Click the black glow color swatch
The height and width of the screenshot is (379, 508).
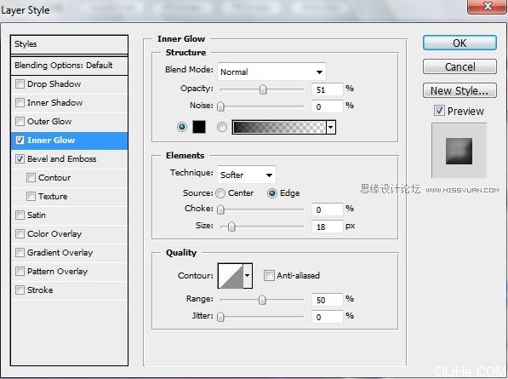tap(199, 127)
